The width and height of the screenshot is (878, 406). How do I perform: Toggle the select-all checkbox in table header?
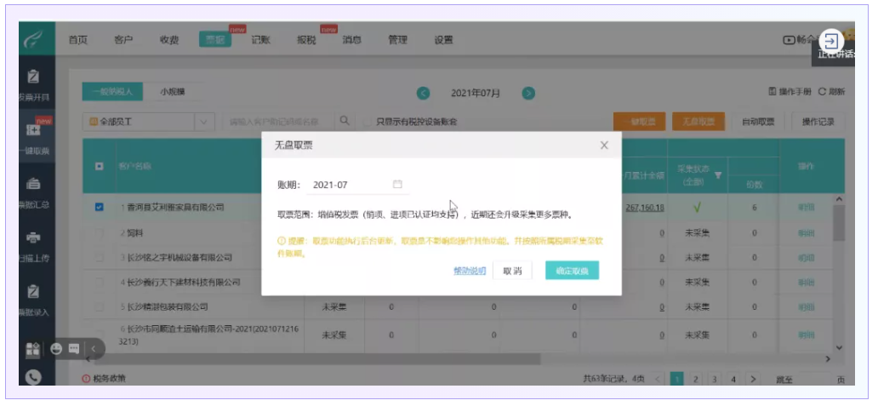pos(99,165)
